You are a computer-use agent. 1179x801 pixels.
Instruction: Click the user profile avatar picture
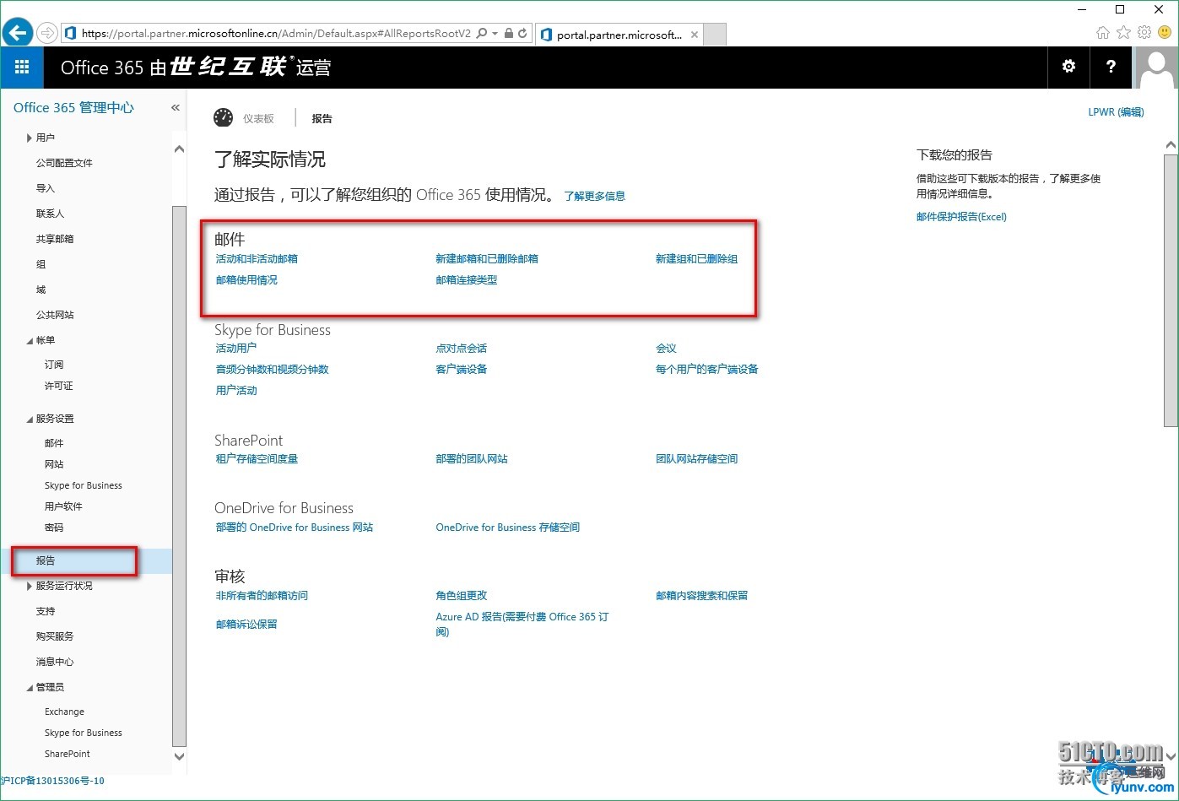[1156, 68]
